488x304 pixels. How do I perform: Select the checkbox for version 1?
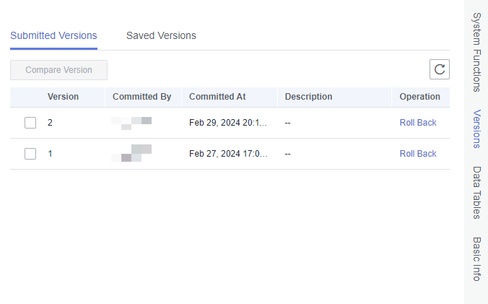30,154
